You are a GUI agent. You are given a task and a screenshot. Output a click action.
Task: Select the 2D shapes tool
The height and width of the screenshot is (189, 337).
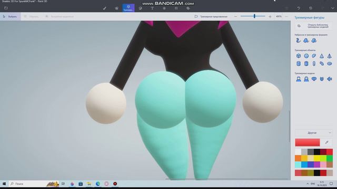point(116,8)
